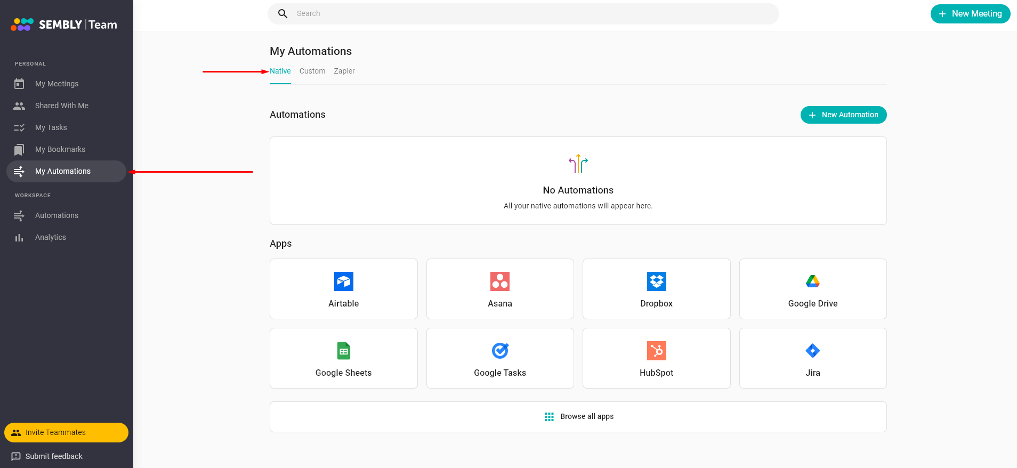Click the Shared With Me people icon
This screenshot has width=1017, height=468.
19,106
